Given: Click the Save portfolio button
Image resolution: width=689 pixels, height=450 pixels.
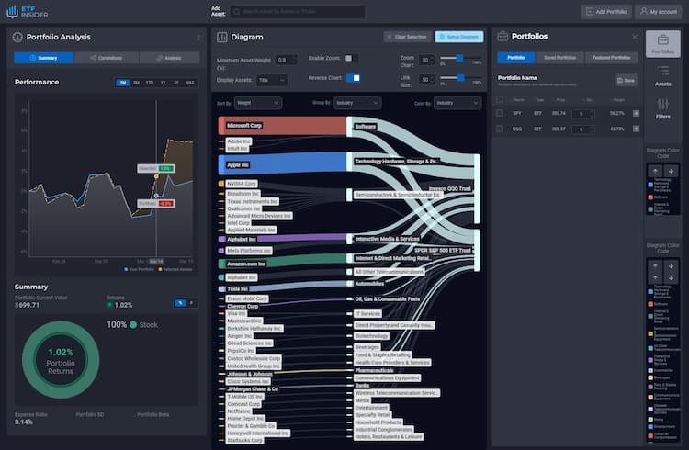Looking at the screenshot, I should 626,81.
